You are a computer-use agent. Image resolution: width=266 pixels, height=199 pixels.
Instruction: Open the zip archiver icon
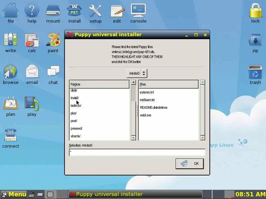click(255, 43)
